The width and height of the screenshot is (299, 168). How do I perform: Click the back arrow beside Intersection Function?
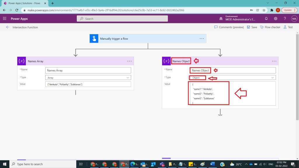(8, 27)
